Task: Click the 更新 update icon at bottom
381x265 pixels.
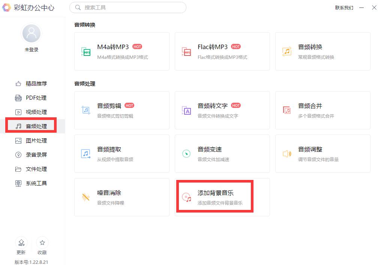Action: (x=21, y=243)
